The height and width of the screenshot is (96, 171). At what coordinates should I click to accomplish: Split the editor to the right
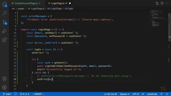click(x=162, y=3)
